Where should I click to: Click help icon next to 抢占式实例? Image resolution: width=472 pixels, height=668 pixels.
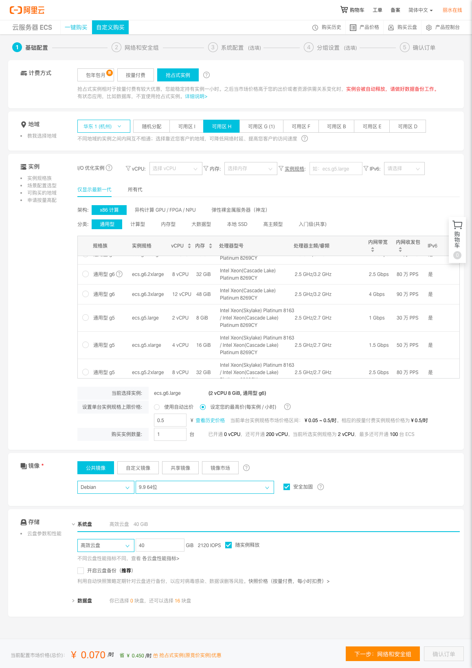[x=206, y=75]
